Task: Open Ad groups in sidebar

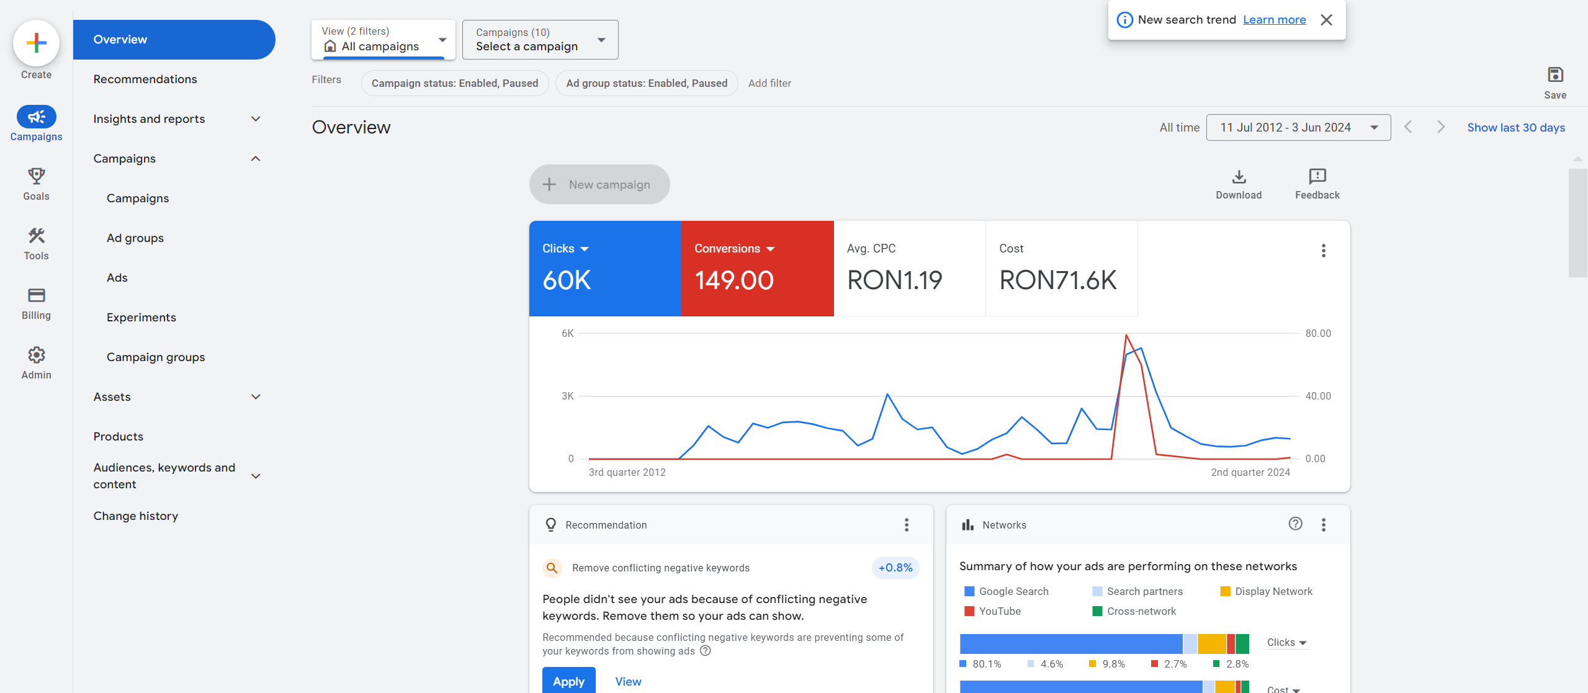Action: [135, 238]
